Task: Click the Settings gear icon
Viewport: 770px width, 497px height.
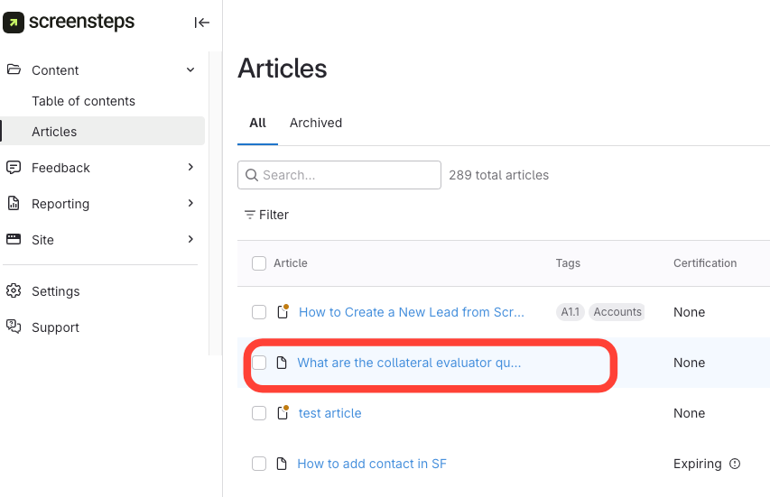Action: 14,290
